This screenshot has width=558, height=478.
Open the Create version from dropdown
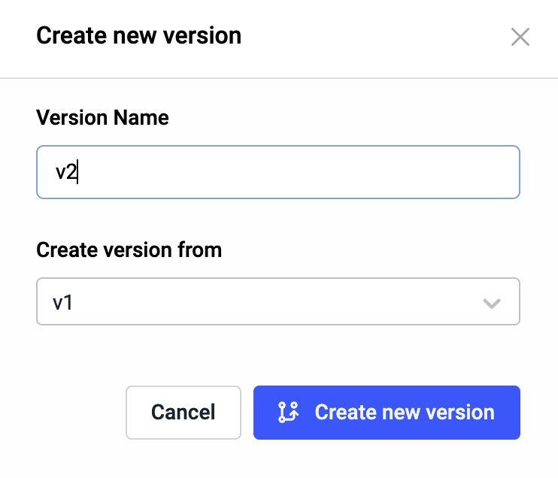coord(277,302)
